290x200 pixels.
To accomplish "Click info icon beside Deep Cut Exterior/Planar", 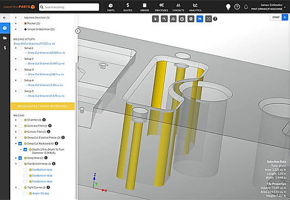I will (63, 137).
